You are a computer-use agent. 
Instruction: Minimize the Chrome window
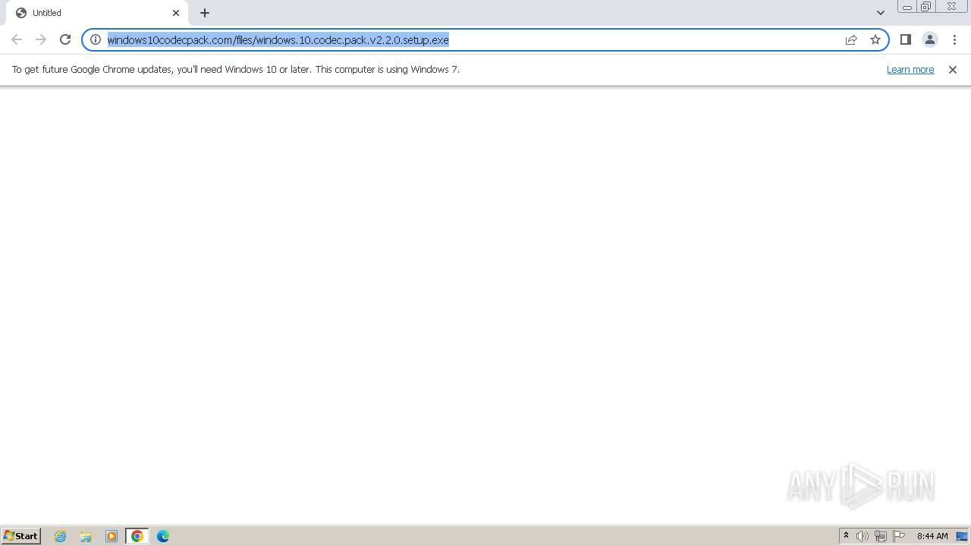[x=907, y=7]
